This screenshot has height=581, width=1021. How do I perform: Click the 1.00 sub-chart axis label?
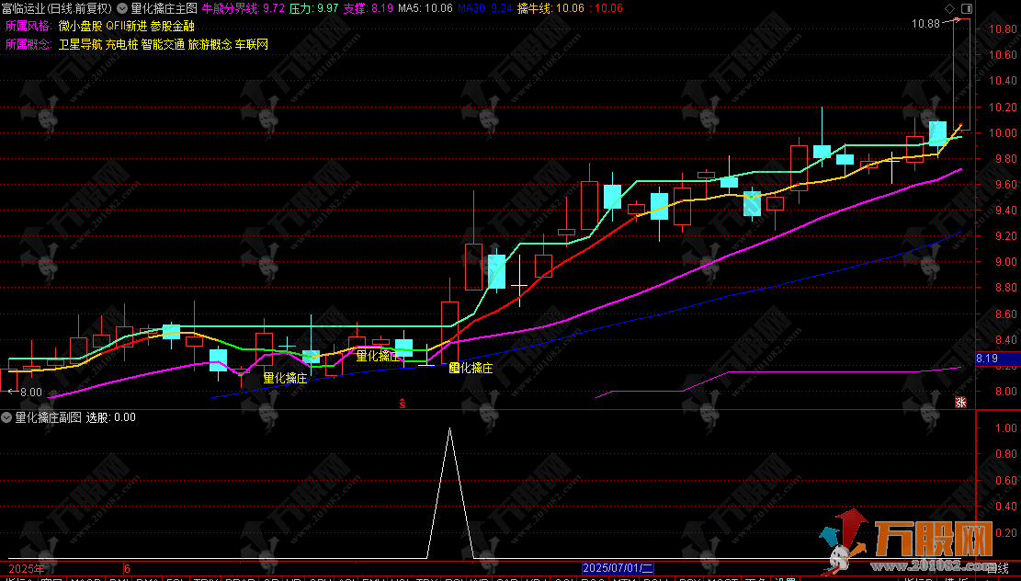(x=1006, y=428)
